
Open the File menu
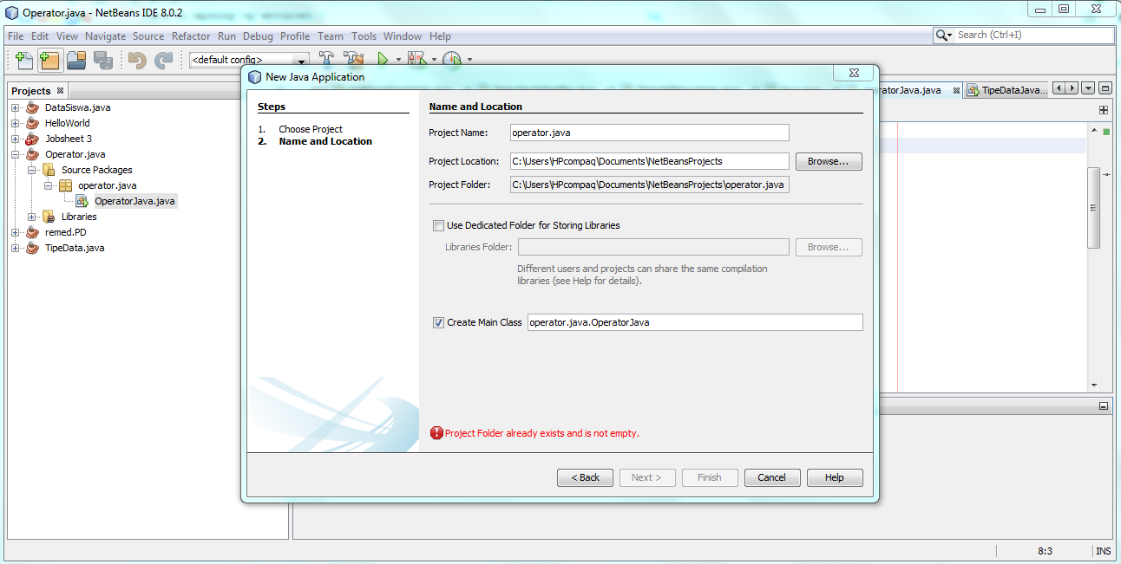16,36
